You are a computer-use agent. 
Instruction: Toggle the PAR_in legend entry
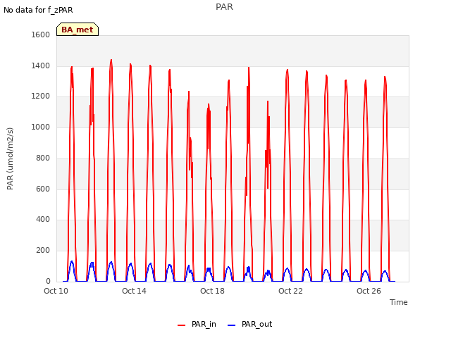click(x=197, y=324)
